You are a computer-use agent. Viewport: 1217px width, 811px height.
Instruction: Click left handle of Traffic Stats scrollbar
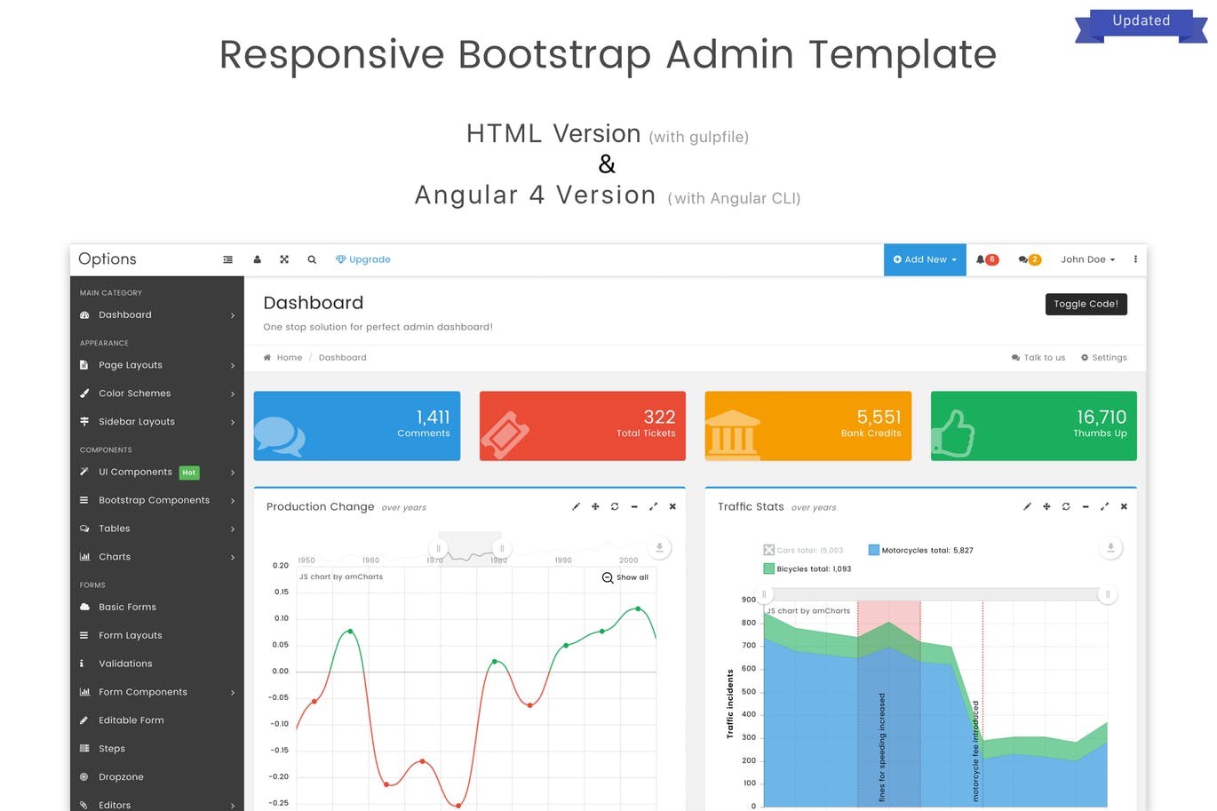coord(764,594)
